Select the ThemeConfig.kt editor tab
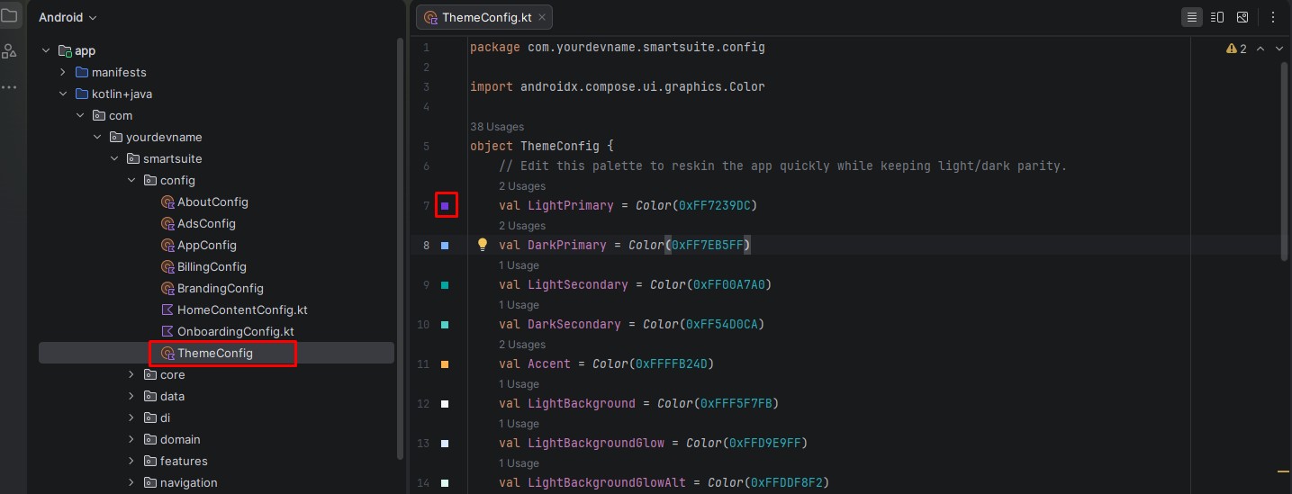This screenshot has height=494, width=1292. (484, 17)
